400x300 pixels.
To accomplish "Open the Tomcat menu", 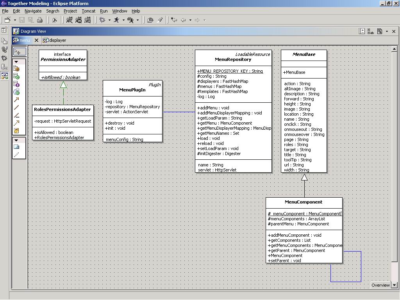I will click(88, 11).
